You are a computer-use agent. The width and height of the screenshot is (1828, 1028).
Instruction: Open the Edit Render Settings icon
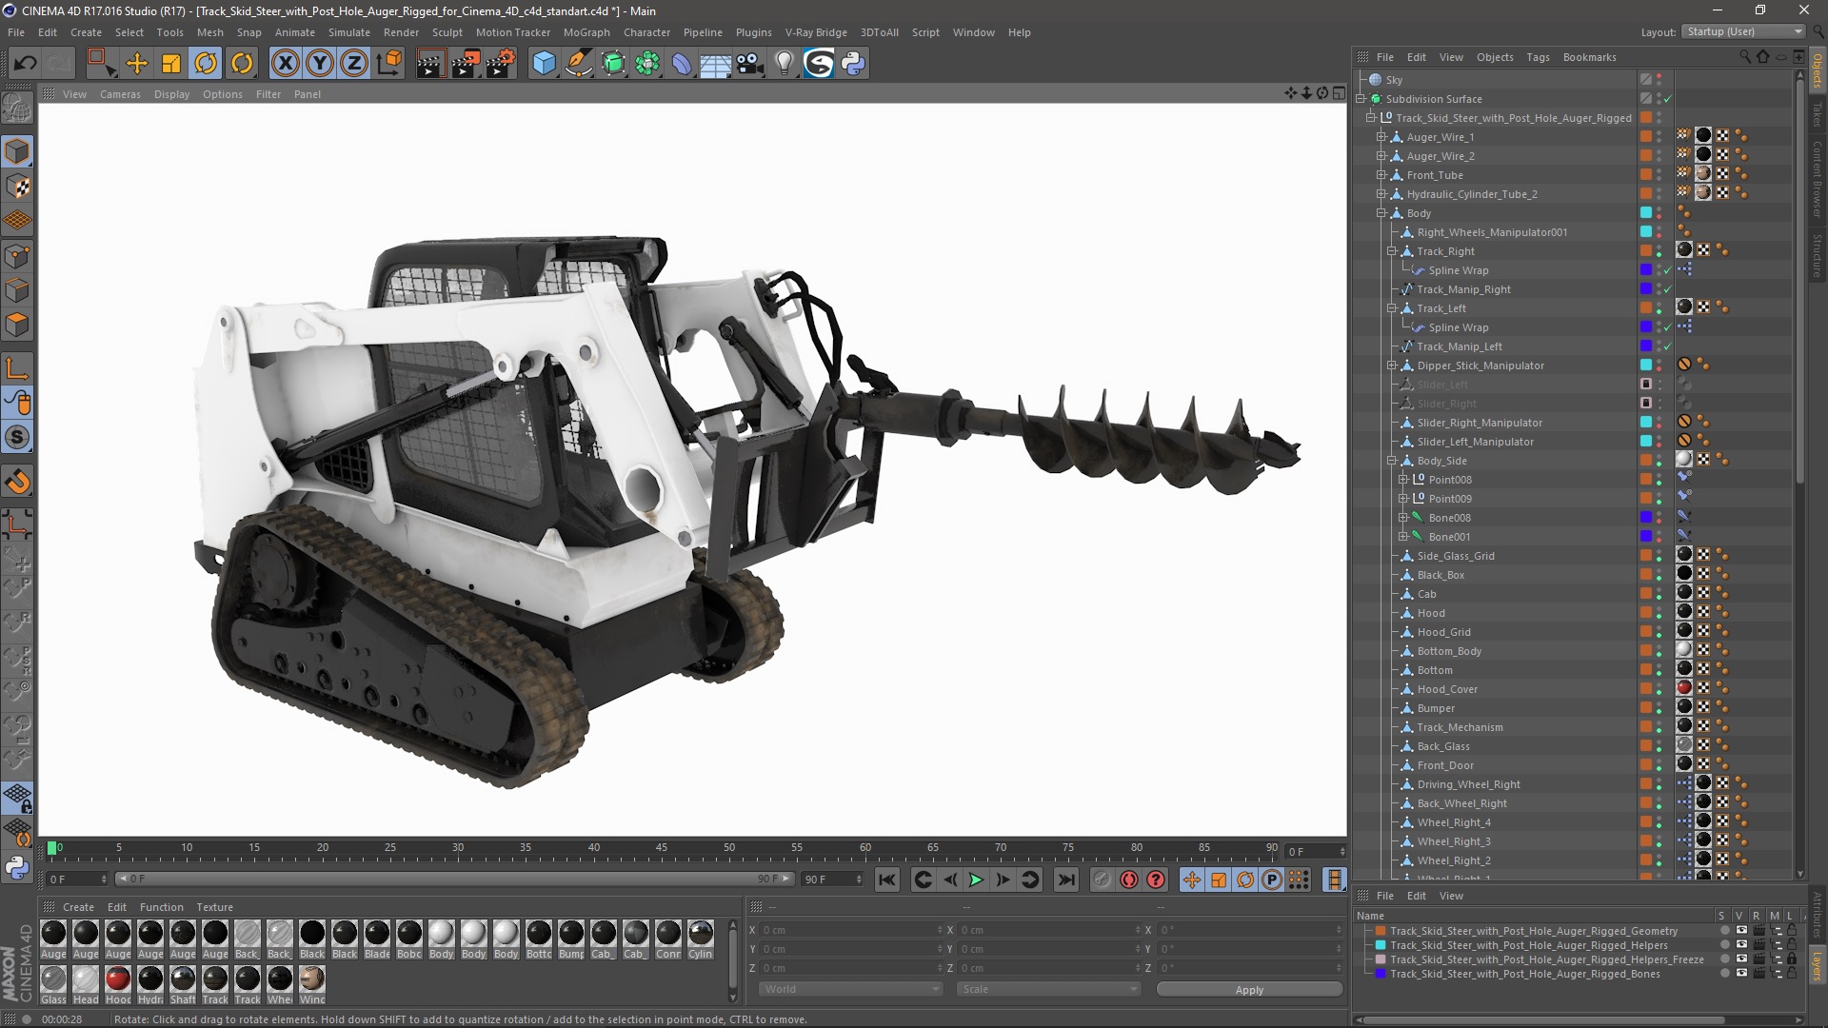[501, 64]
